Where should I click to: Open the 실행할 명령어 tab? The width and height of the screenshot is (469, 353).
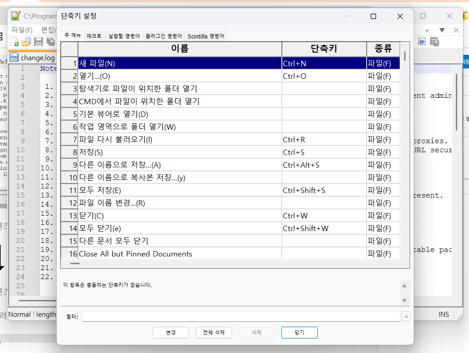pos(124,36)
